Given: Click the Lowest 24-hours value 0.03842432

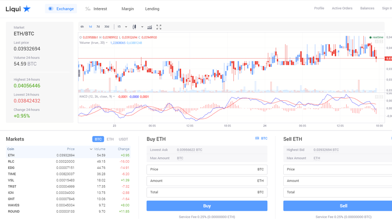Looking at the screenshot, I should [x=27, y=101].
